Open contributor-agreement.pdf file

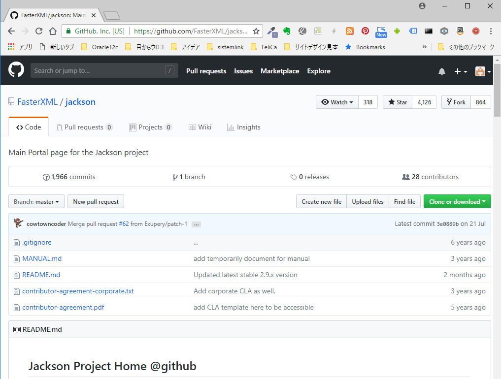[63, 308]
